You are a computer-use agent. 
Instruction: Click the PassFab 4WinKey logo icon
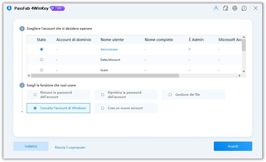pos(9,8)
